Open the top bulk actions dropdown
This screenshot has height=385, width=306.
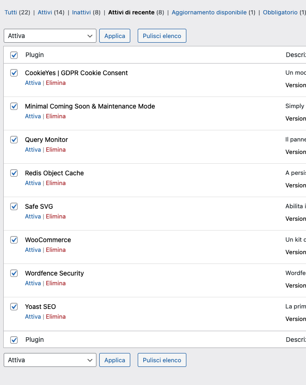click(50, 36)
